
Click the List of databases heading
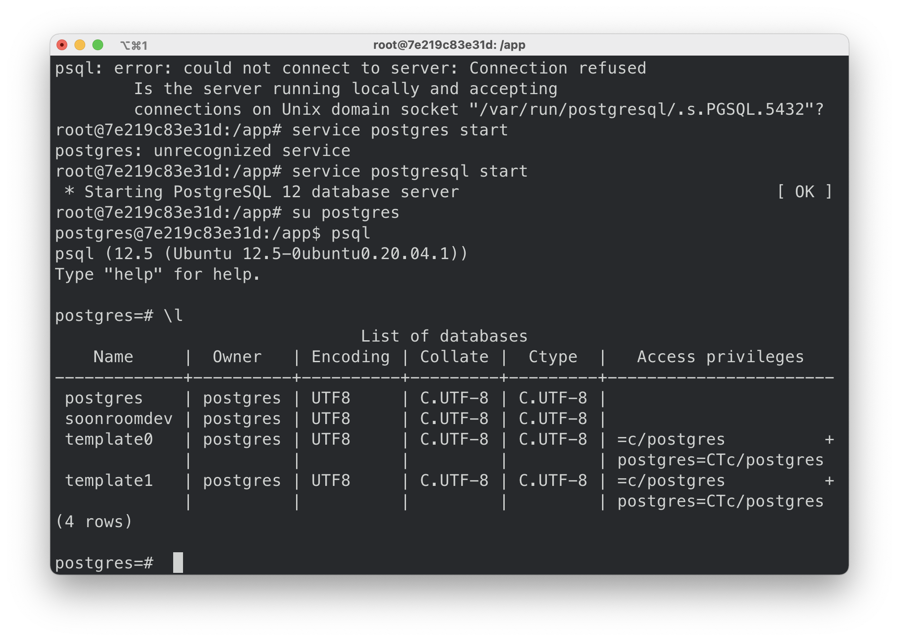(x=444, y=336)
